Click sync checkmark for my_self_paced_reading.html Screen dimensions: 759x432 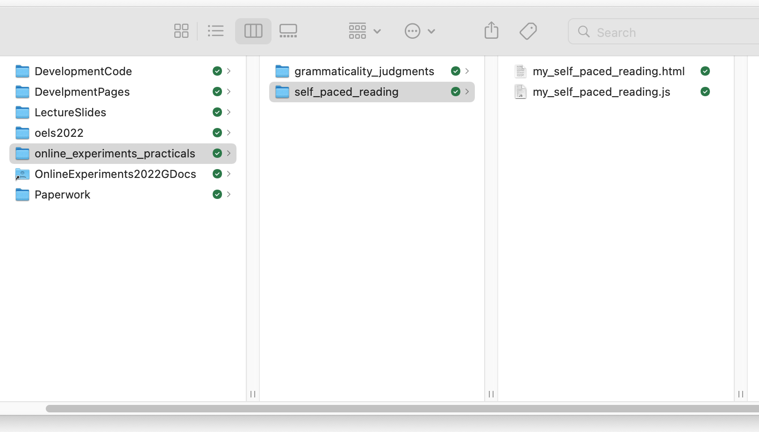point(705,71)
